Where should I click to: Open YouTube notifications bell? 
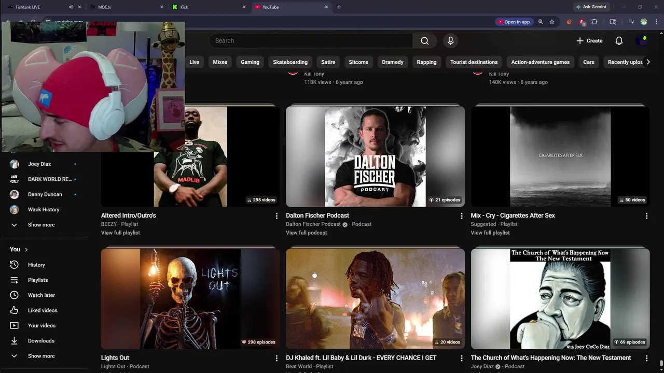pyautogui.click(x=619, y=41)
